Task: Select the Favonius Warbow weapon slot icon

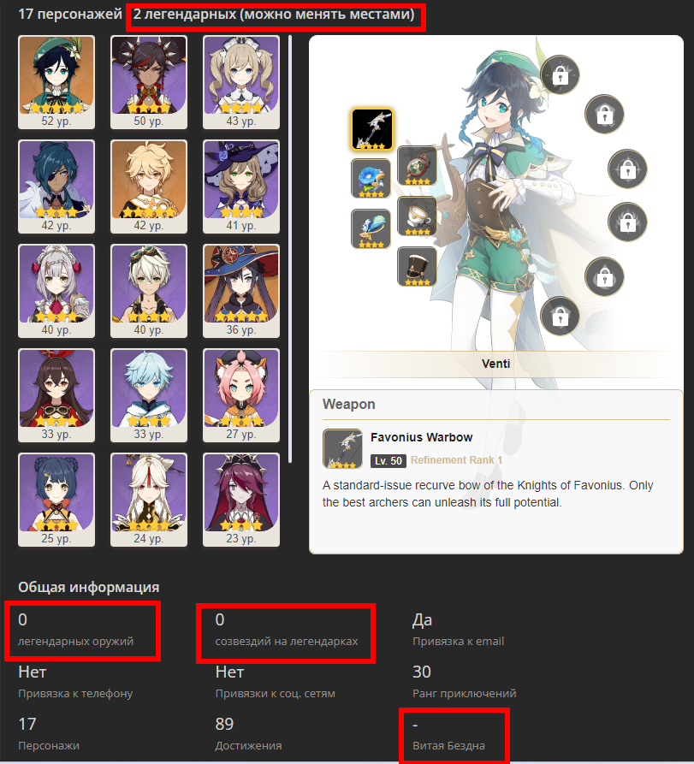Action: point(372,129)
